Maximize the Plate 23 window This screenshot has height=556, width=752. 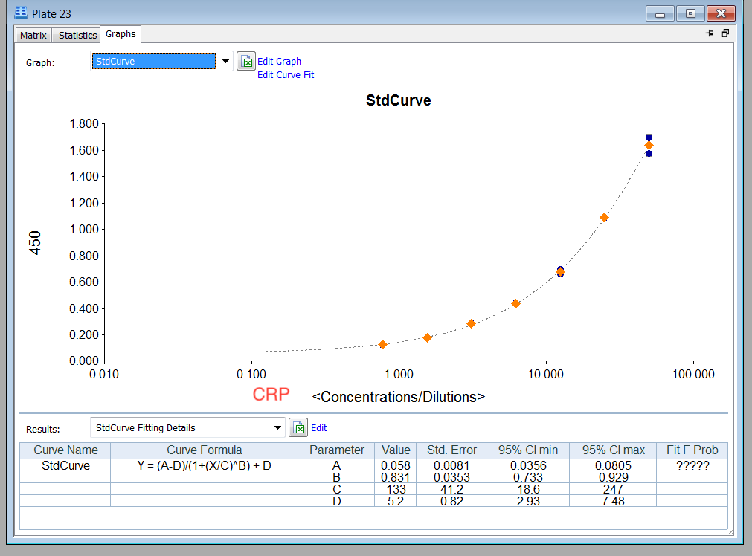click(x=690, y=13)
